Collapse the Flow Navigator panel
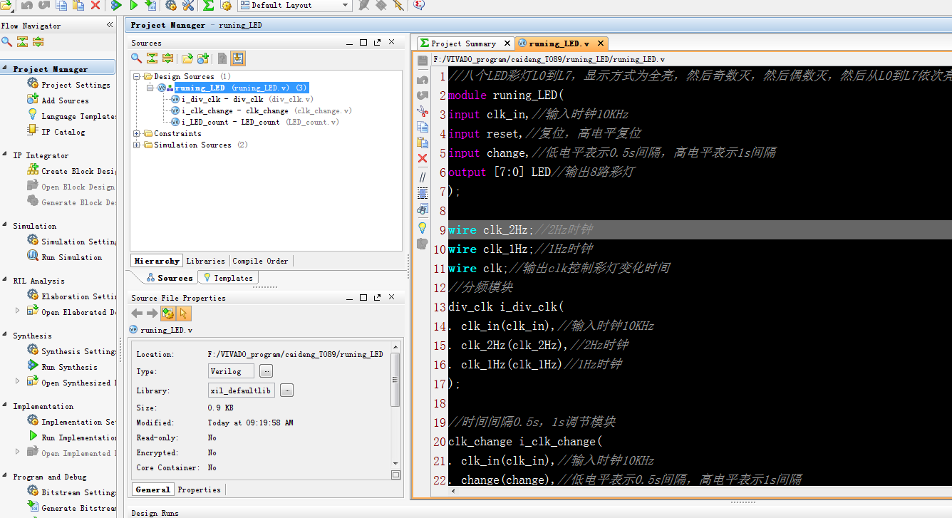The width and height of the screenshot is (952, 518). (x=110, y=25)
